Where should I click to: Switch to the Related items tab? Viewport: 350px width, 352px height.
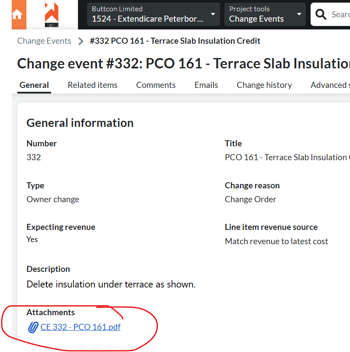click(x=93, y=85)
